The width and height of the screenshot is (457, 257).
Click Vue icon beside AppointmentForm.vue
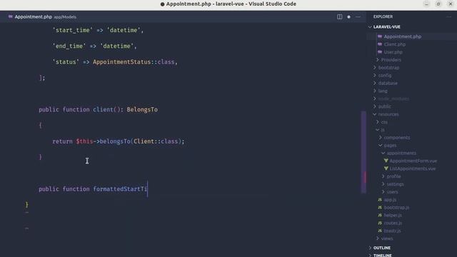click(386, 161)
